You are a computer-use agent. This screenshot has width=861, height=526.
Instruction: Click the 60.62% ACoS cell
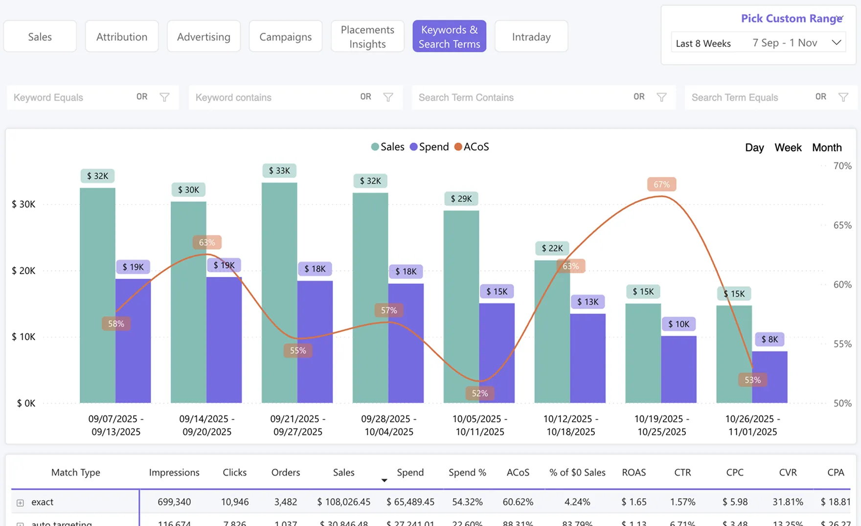tap(518, 502)
